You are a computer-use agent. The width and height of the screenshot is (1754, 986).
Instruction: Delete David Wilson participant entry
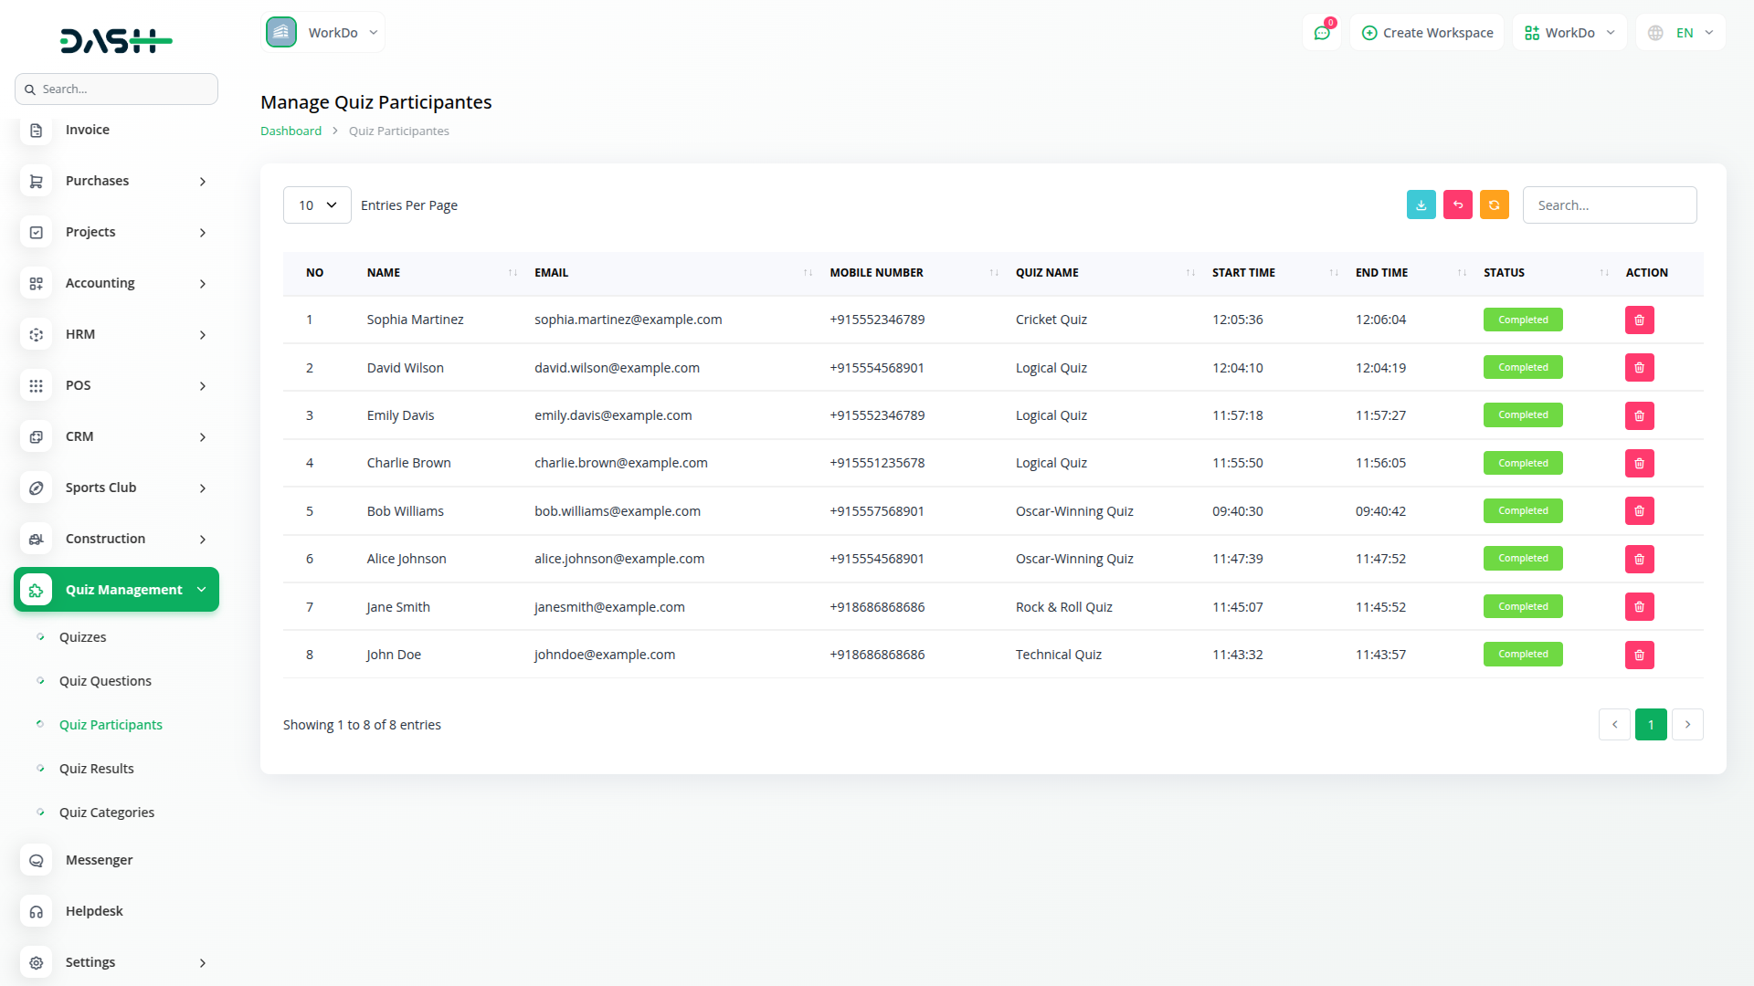coord(1639,368)
